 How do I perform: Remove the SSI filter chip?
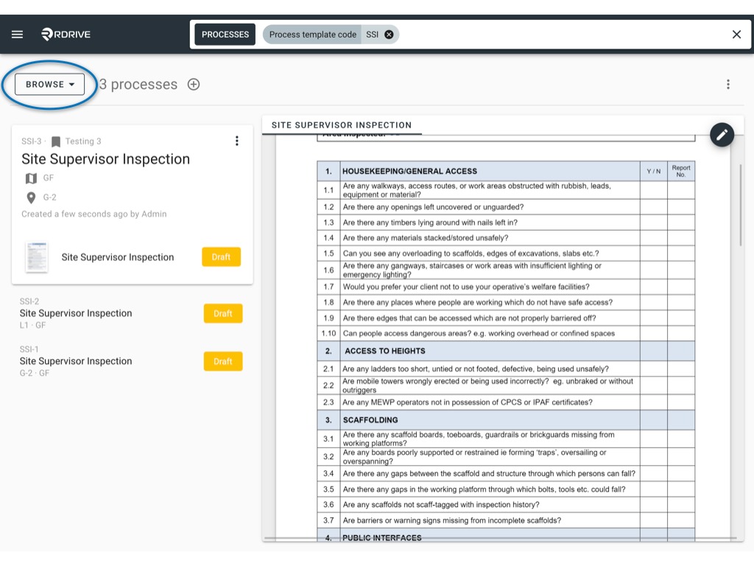tap(389, 35)
